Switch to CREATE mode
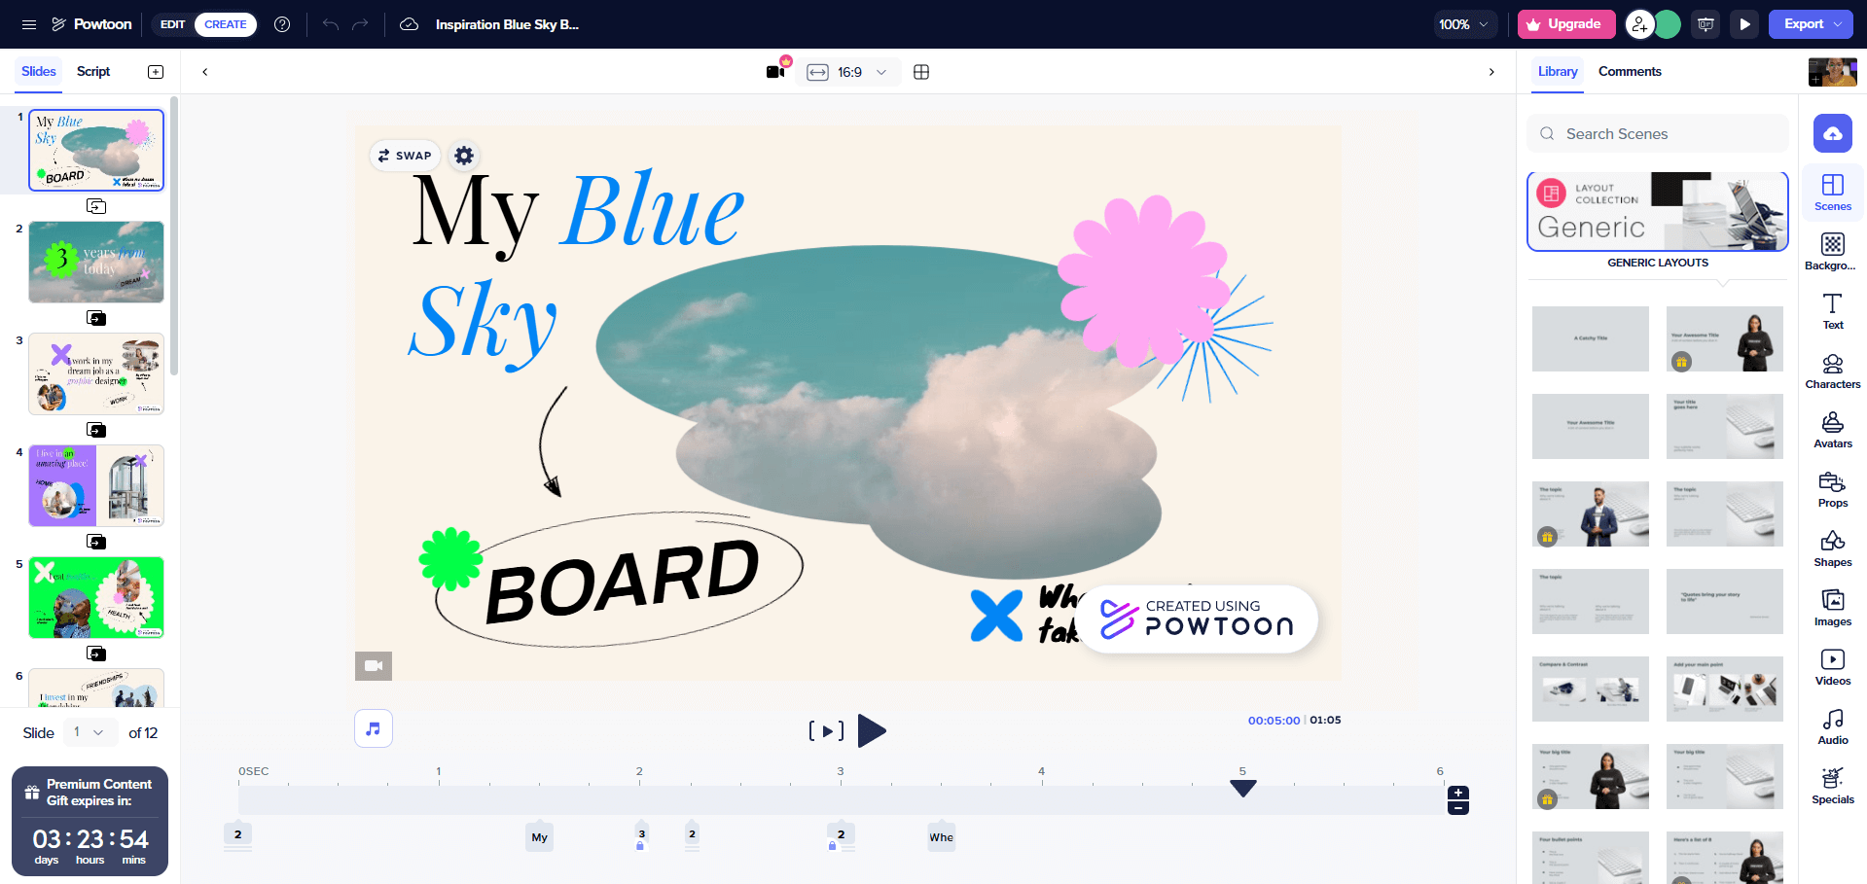Screen dimensions: 1867x884 click(226, 24)
